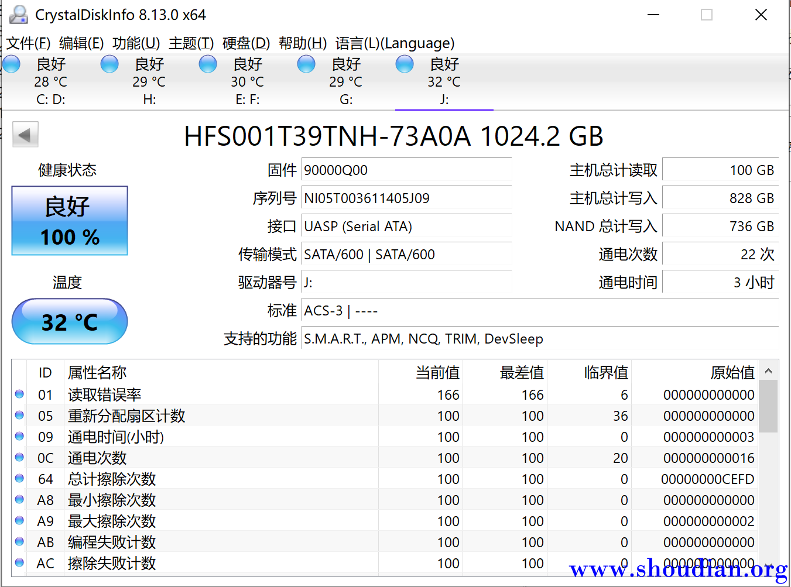Open the 主题(T) menu
Image resolution: width=791 pixels, height=587 pixels.
pos(191,43)
